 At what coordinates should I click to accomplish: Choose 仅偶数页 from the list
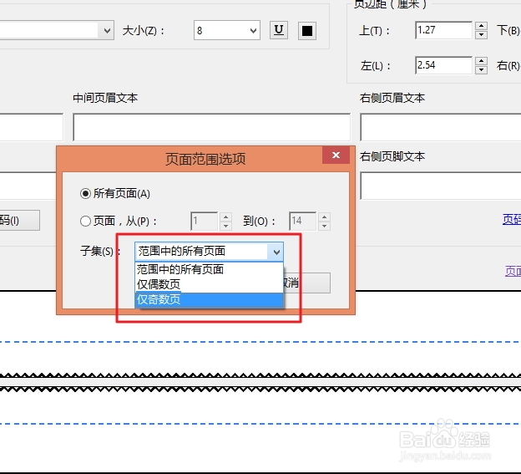click(x=209, y=284)
